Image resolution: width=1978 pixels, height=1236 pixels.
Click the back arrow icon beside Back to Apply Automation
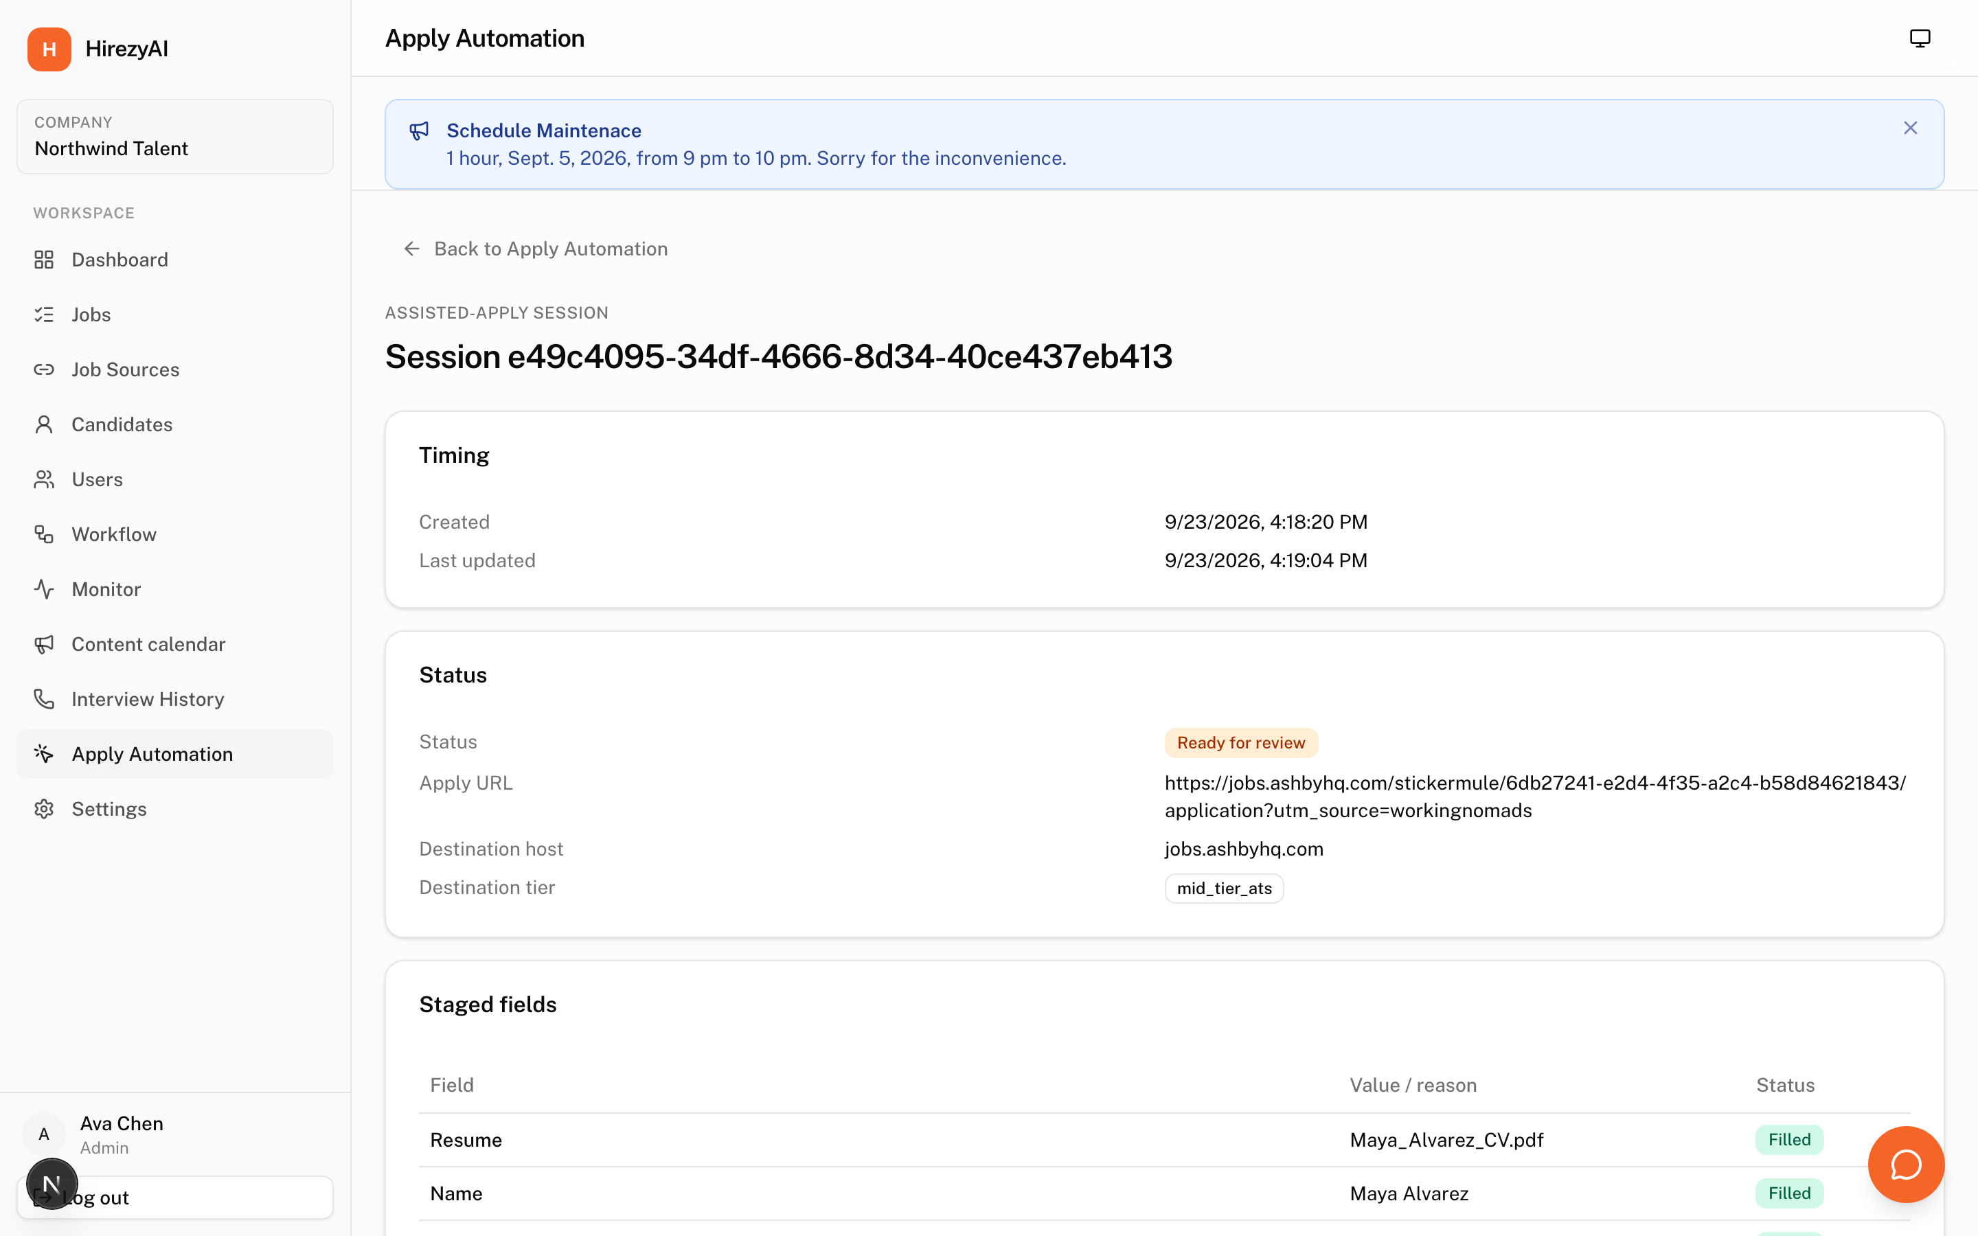412,249
